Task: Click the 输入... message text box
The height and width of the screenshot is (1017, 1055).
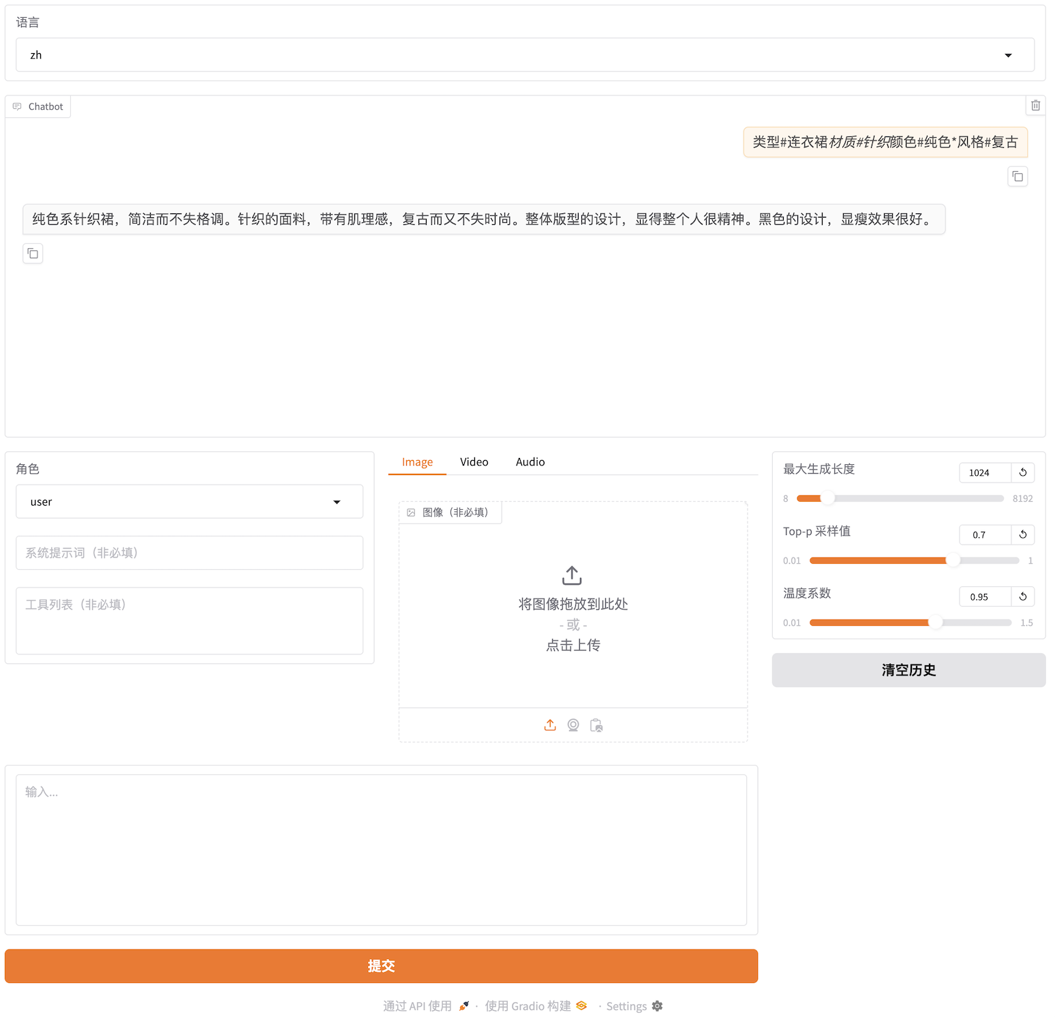Action: [381, 850]
